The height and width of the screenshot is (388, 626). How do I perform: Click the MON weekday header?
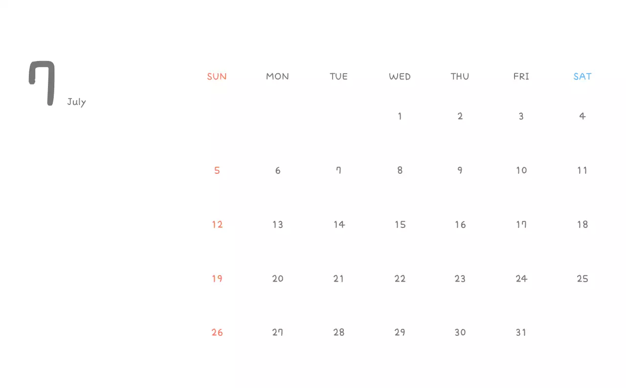(x=277, y=76)
